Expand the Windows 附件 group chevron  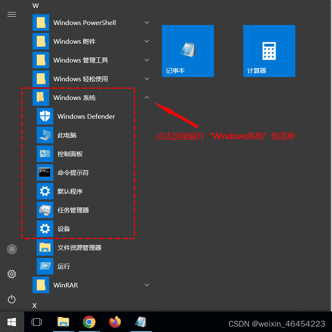point(147,41)
